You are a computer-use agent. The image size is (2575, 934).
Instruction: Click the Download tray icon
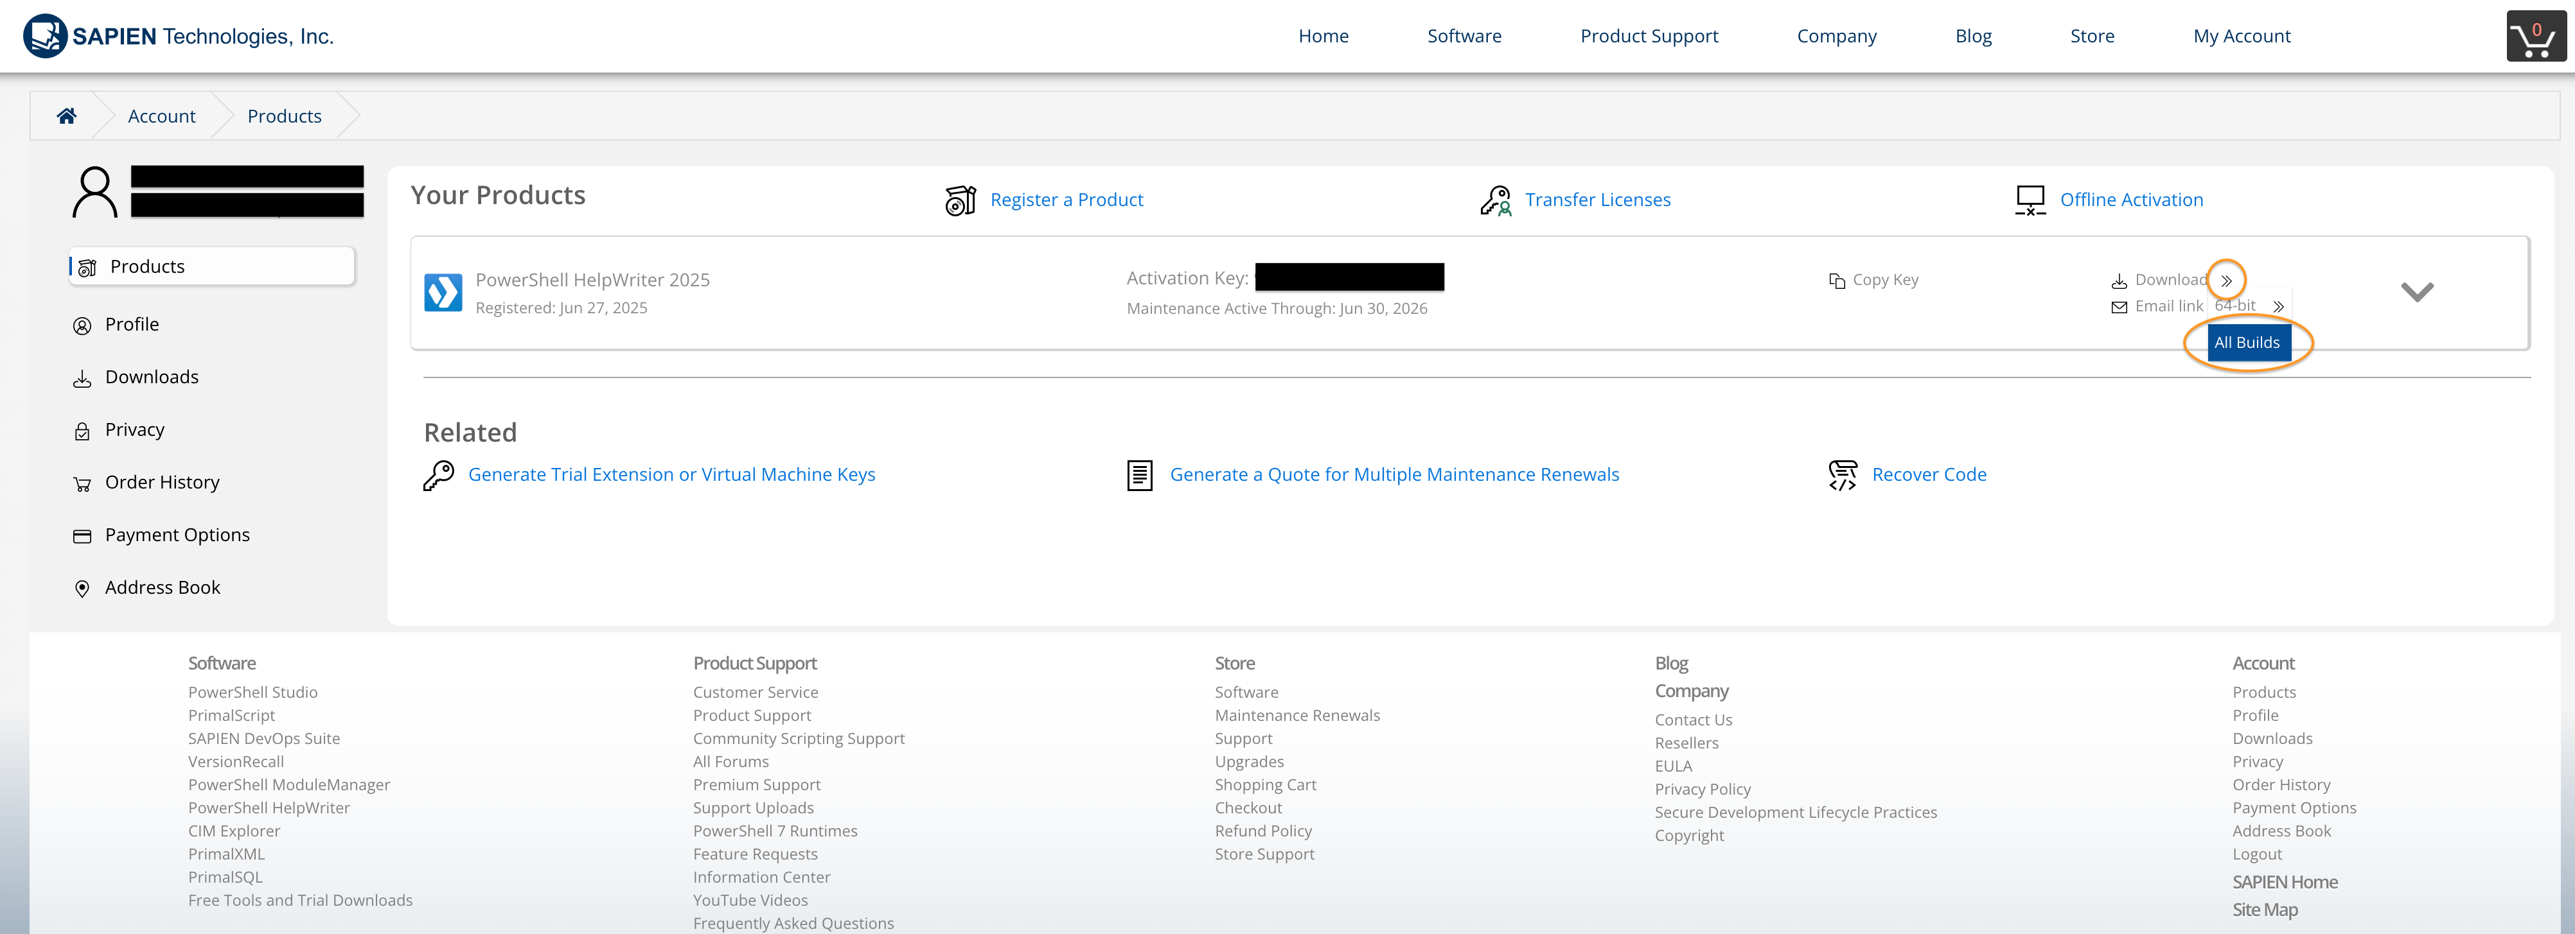[x=2119, y=281]
